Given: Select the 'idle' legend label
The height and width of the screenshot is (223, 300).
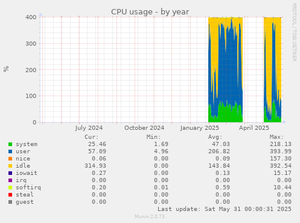Looking at the screenshot, I should click(x=23, y=166).
